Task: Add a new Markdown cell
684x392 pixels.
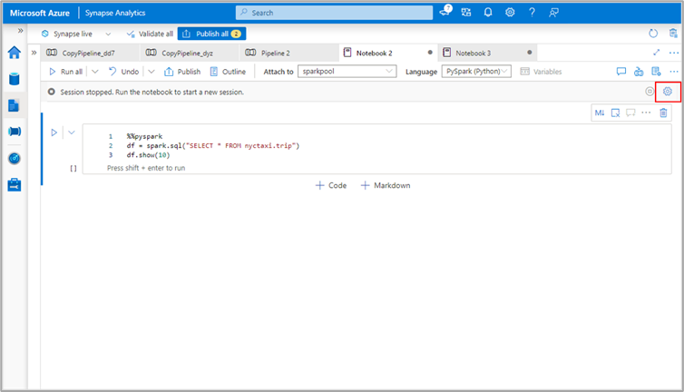Action: pyautogui.click(x=386, y=185)
